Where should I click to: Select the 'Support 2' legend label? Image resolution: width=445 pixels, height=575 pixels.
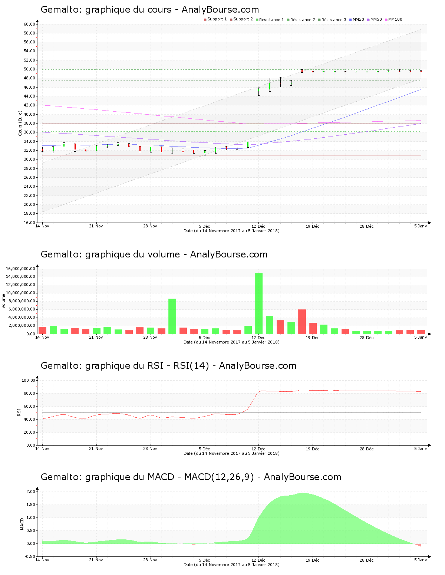click(243, 19)
